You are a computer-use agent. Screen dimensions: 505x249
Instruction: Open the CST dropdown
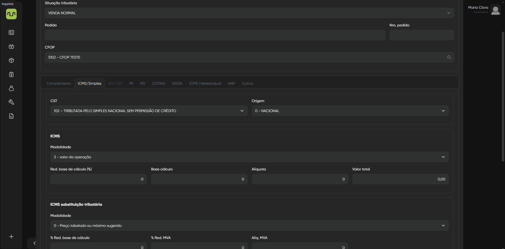[149, 111]
